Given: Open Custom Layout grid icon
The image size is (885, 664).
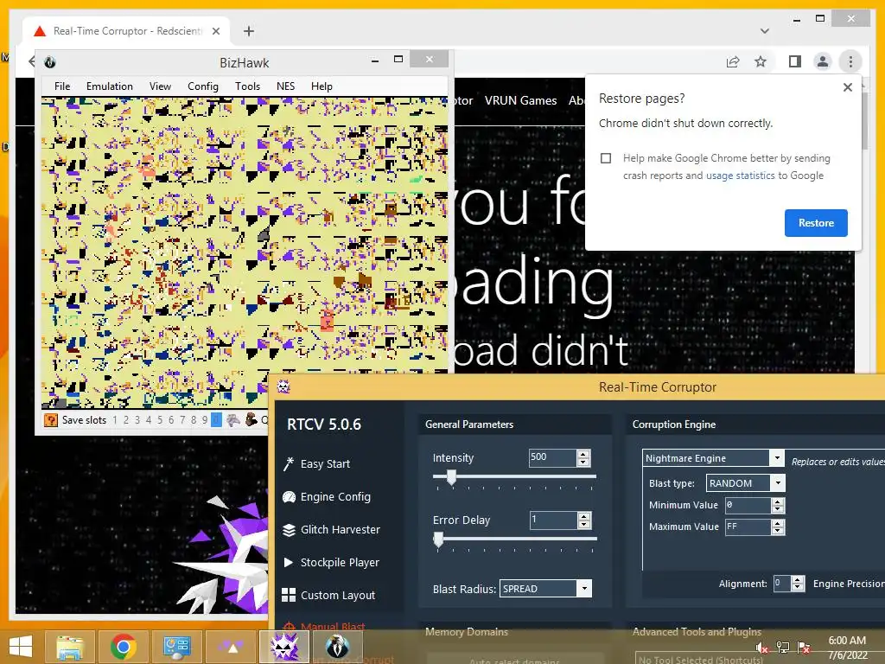Looking at the screenshot, I should tap(289, 595).
